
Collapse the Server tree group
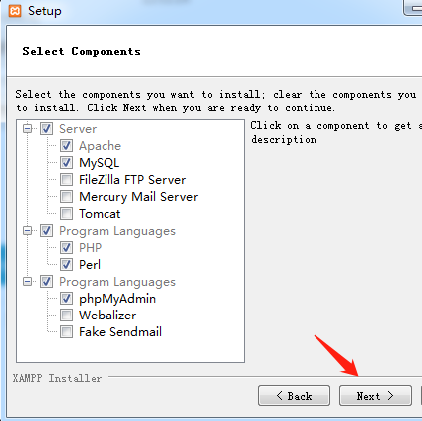(28, 128)
